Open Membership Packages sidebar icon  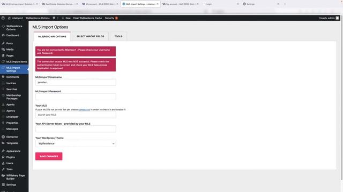click(x=3, y=95)
